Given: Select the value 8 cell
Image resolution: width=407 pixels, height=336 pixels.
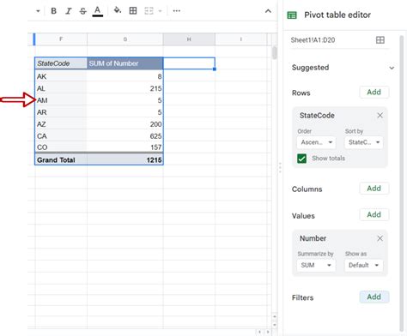Looking at the screenshot, I should pyautogui.click(x=125, y=76).
